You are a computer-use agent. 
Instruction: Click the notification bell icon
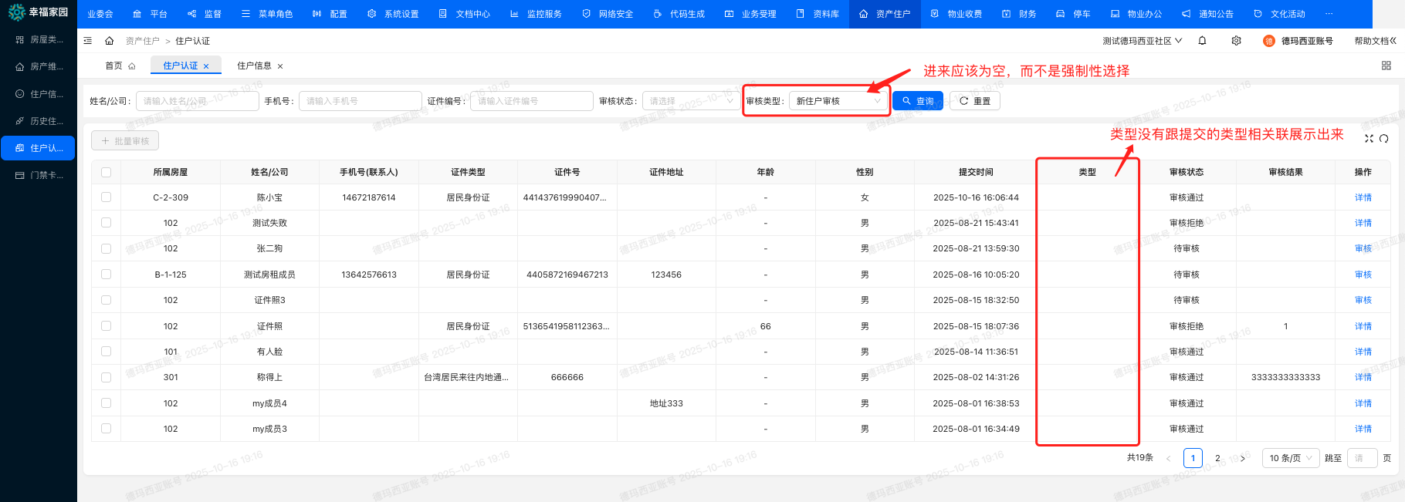1202,41
